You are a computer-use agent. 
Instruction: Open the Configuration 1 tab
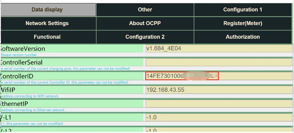coord(243,9)
